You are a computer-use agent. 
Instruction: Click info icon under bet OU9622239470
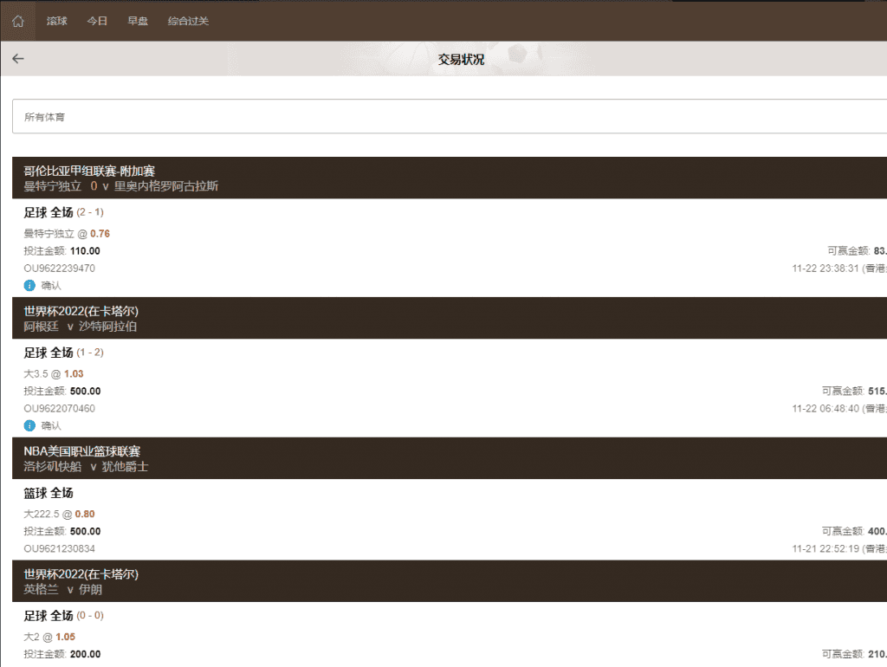coord(29,286)
